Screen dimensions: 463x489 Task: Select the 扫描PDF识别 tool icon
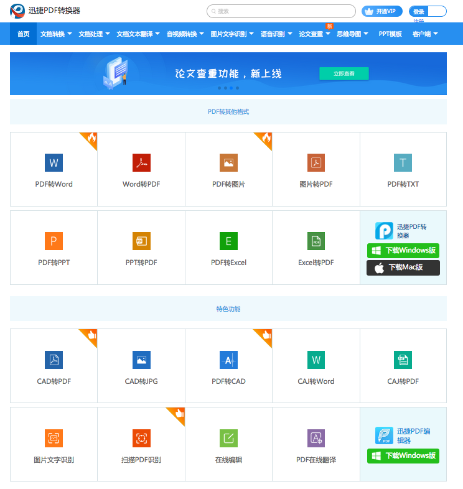coord(141,438)
